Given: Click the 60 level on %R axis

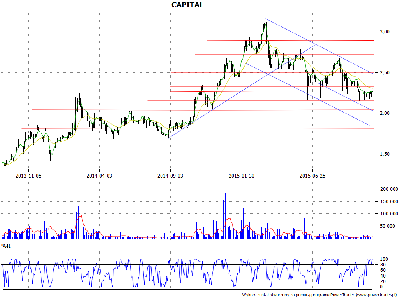Looking at the screenshot, I should [x=383, y=270].
